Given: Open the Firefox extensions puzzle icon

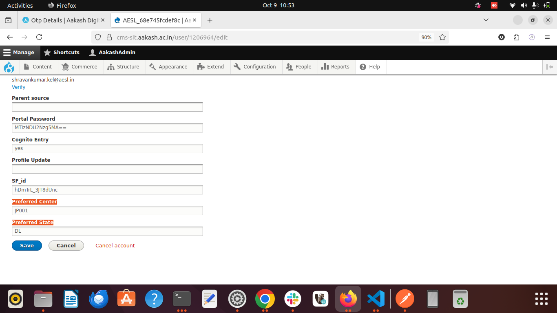Looking at the screenshot, I should click(x=517, y=37).
